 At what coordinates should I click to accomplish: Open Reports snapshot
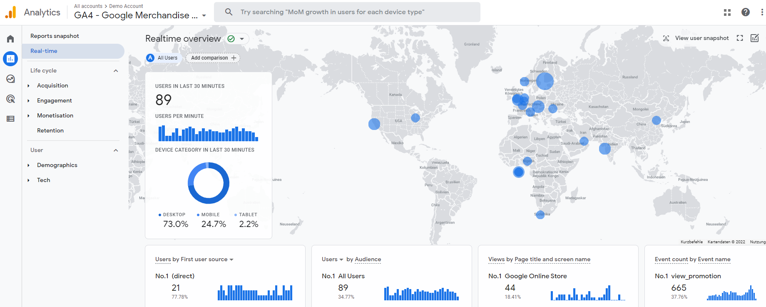coord(55,36)
